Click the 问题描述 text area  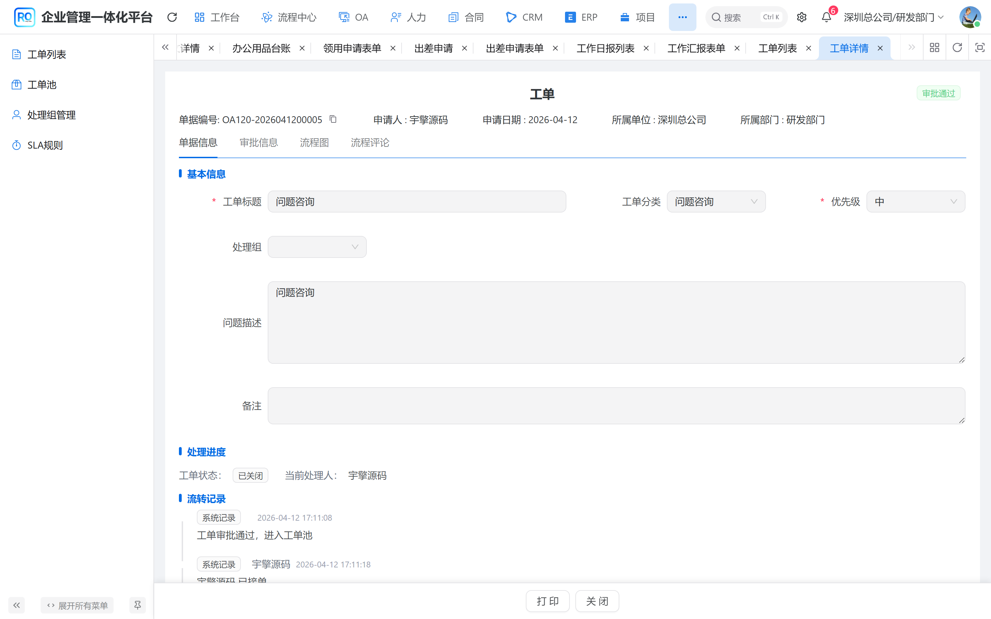click(x=616, y=323)
